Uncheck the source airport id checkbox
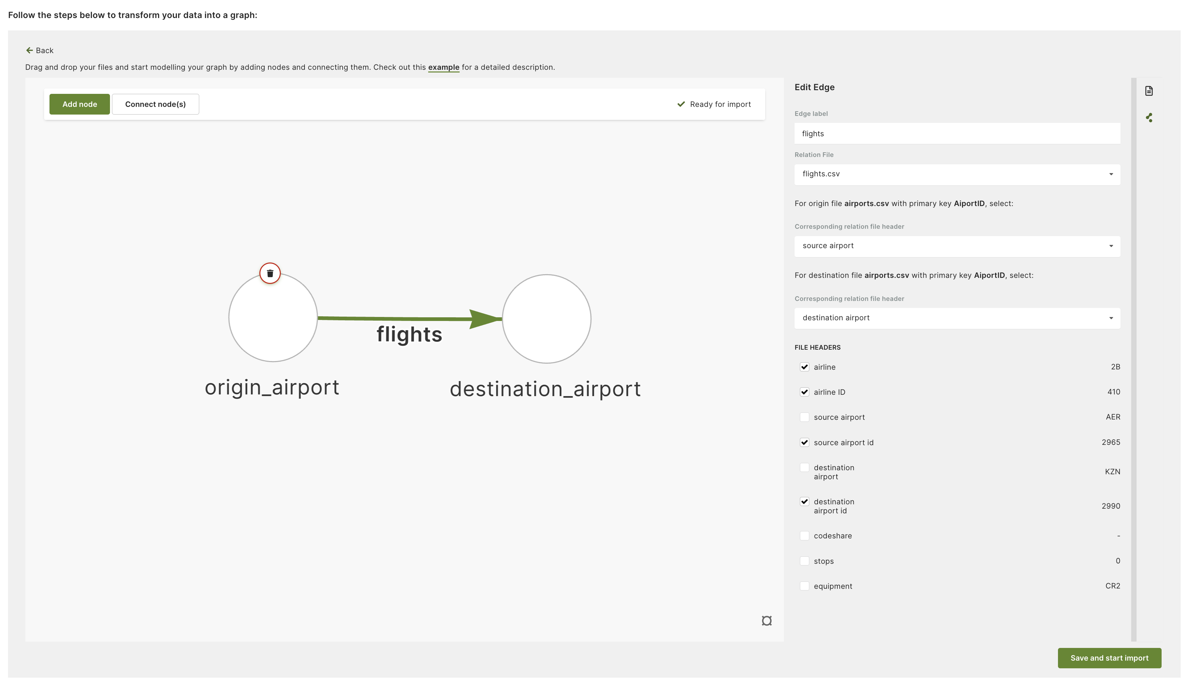Viewport: 1186px width, 686px height. 804,443
